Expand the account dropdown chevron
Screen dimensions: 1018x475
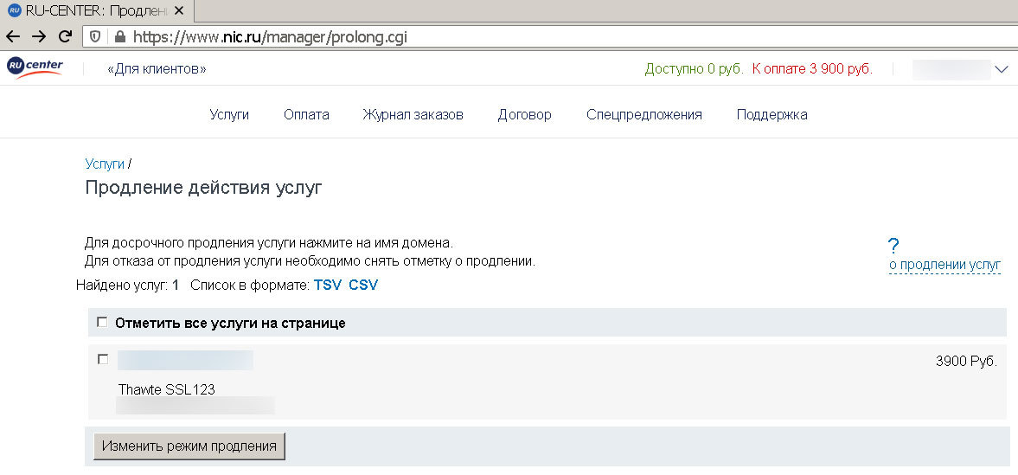coord(1002,69)
